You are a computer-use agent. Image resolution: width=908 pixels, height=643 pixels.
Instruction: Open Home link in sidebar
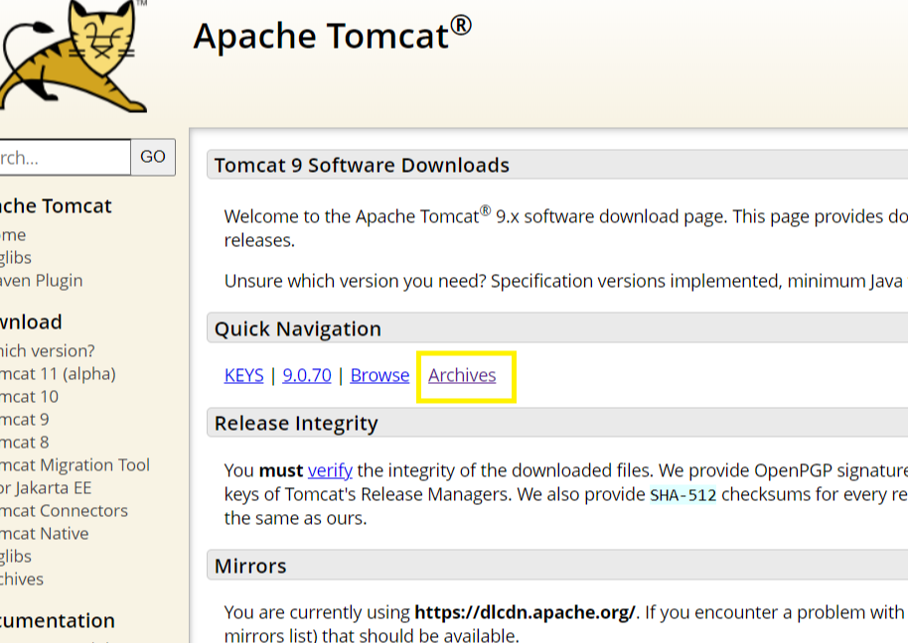point(13,235)
